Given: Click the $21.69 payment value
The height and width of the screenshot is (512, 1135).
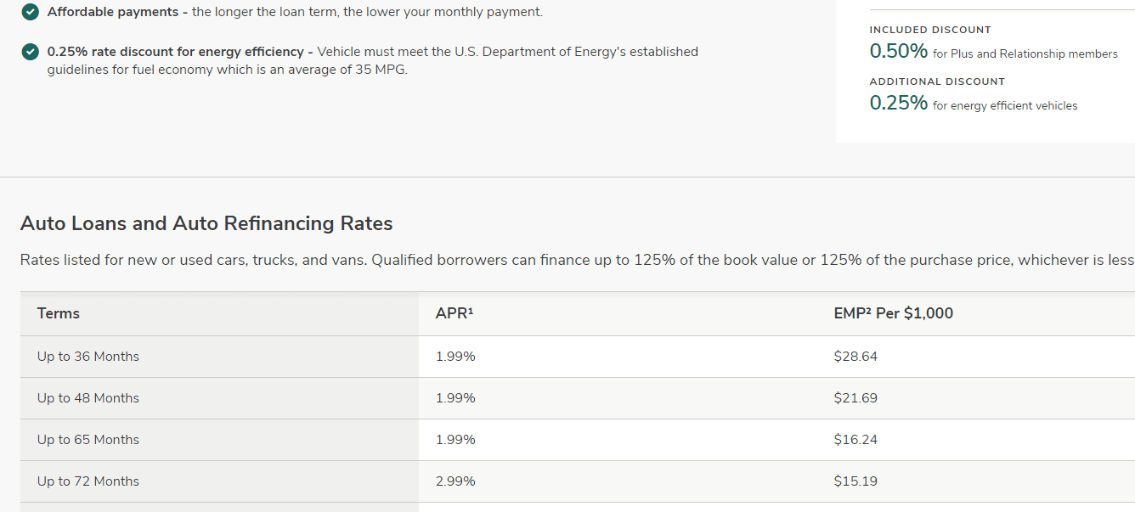Looking at the screenshot, I should [855, 398].
